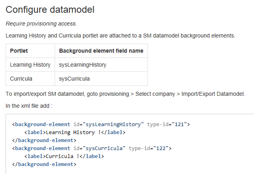Click the Learning History label line in code
This screenshot has width=254, height=174.
coord(75,132)
